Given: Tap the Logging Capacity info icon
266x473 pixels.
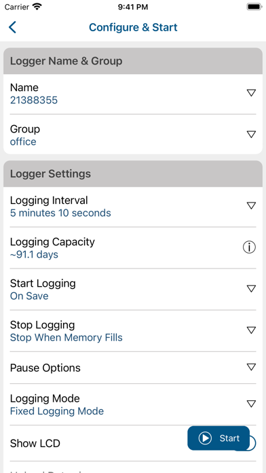Looking at the screenshot, I should coord(249,247).
